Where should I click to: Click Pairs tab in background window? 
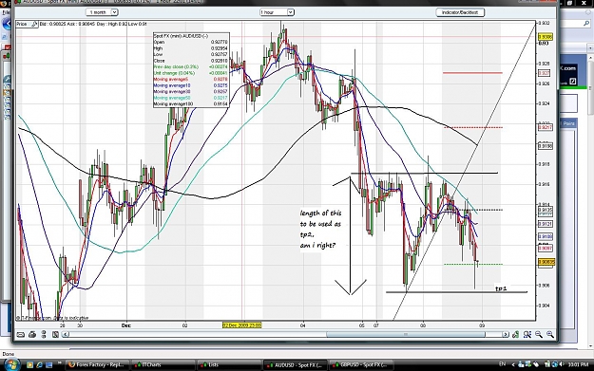point(568,123)
